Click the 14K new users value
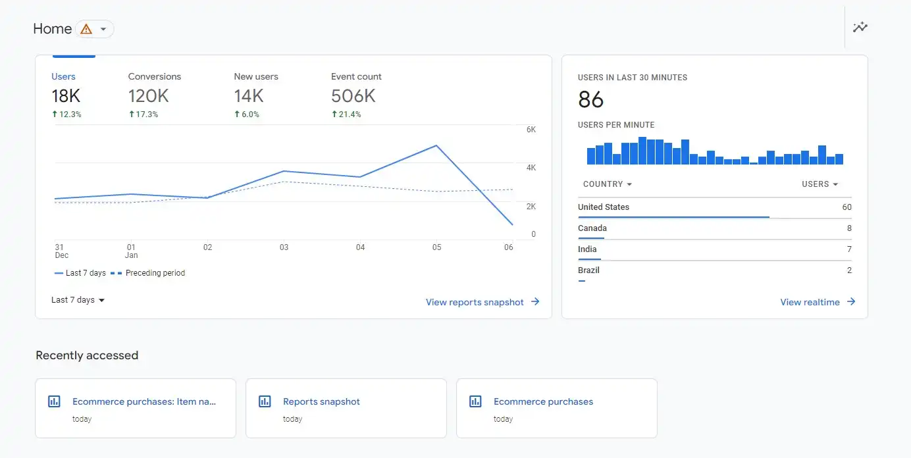The width and height of the screenshot is (911, 458). [x=249, y=96]
